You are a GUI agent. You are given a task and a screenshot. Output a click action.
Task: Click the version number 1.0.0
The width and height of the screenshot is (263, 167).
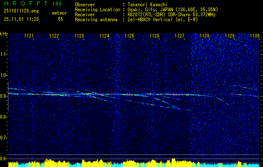[x=57, y=3]
